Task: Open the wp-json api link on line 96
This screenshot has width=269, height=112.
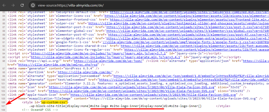Action: (x=108, y=61)
